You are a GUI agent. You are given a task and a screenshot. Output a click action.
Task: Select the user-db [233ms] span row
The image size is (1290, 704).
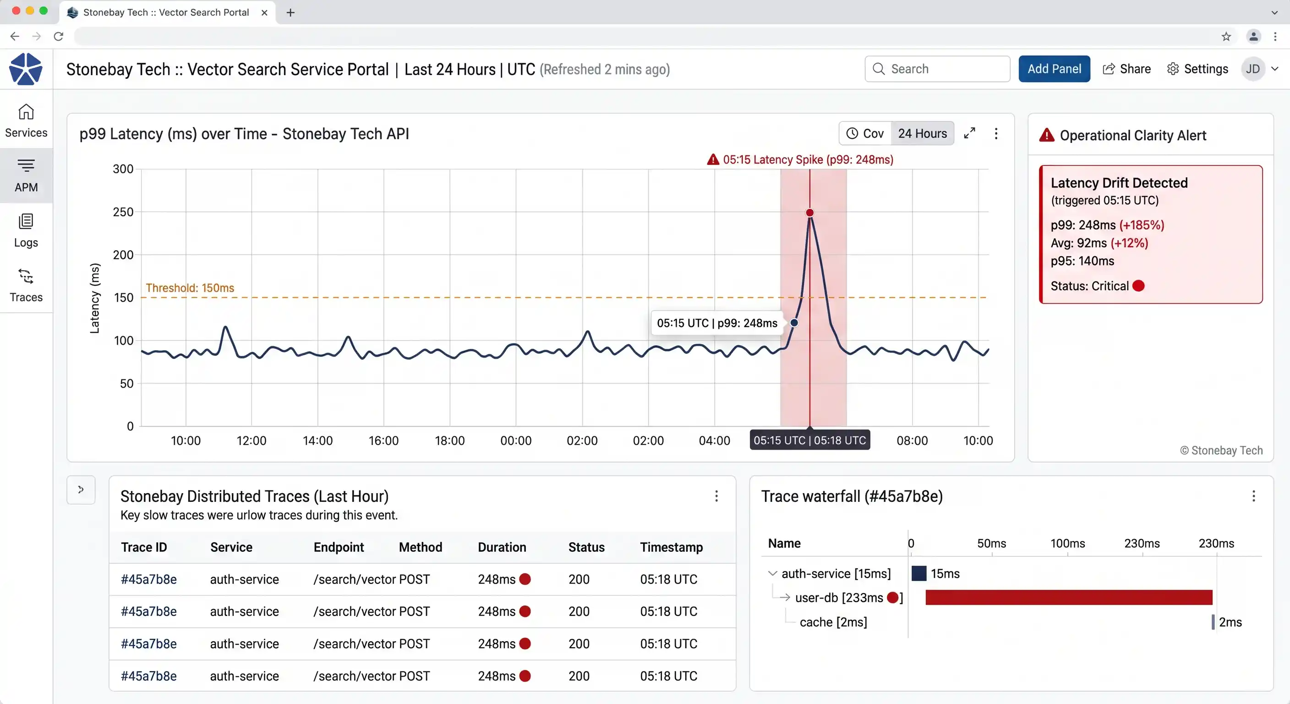[x=849, y=598]
